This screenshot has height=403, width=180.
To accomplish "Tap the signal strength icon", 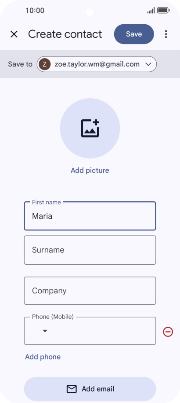I will tap(151, 11).
